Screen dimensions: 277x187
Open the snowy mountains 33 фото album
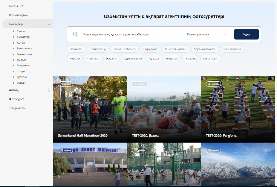point(239,165)
